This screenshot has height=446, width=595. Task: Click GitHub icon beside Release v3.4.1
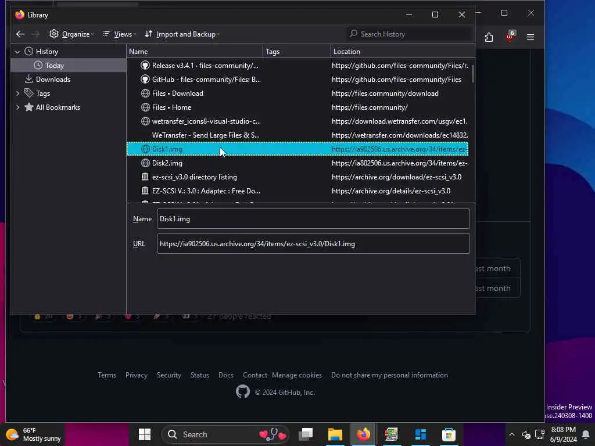(x=145, y=65)
